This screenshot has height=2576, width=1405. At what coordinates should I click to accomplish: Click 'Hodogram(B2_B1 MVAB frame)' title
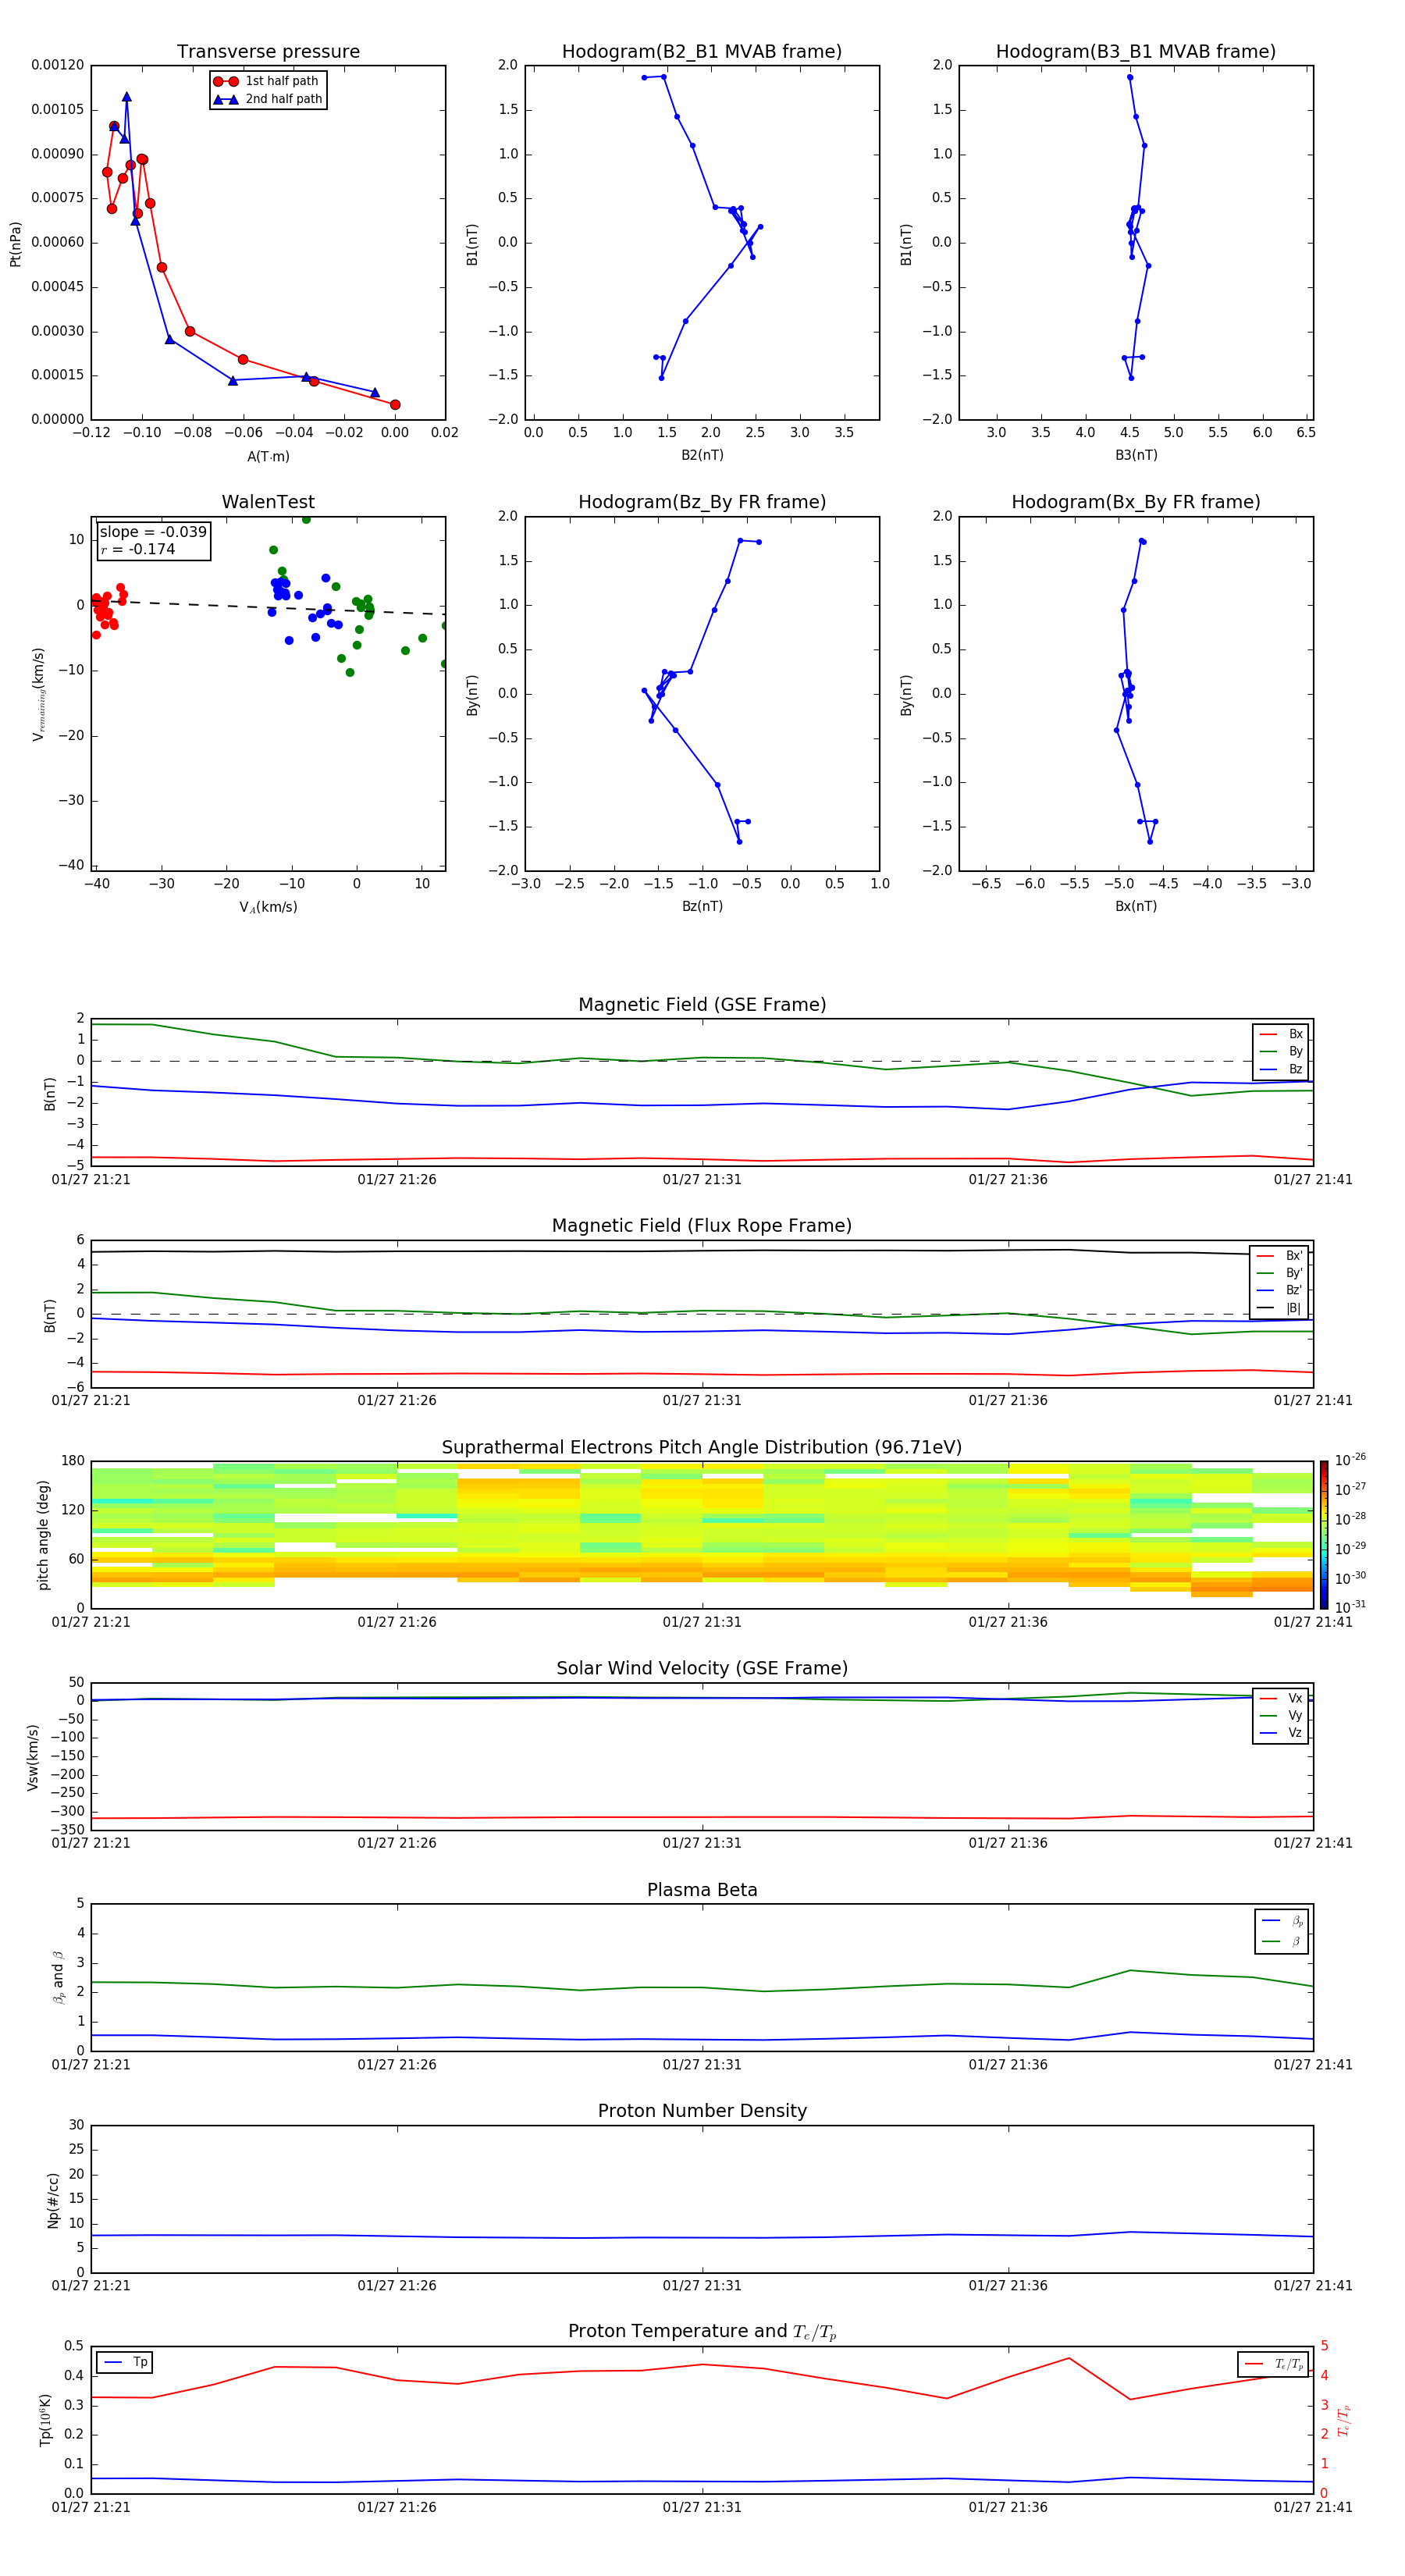(702, 51)
